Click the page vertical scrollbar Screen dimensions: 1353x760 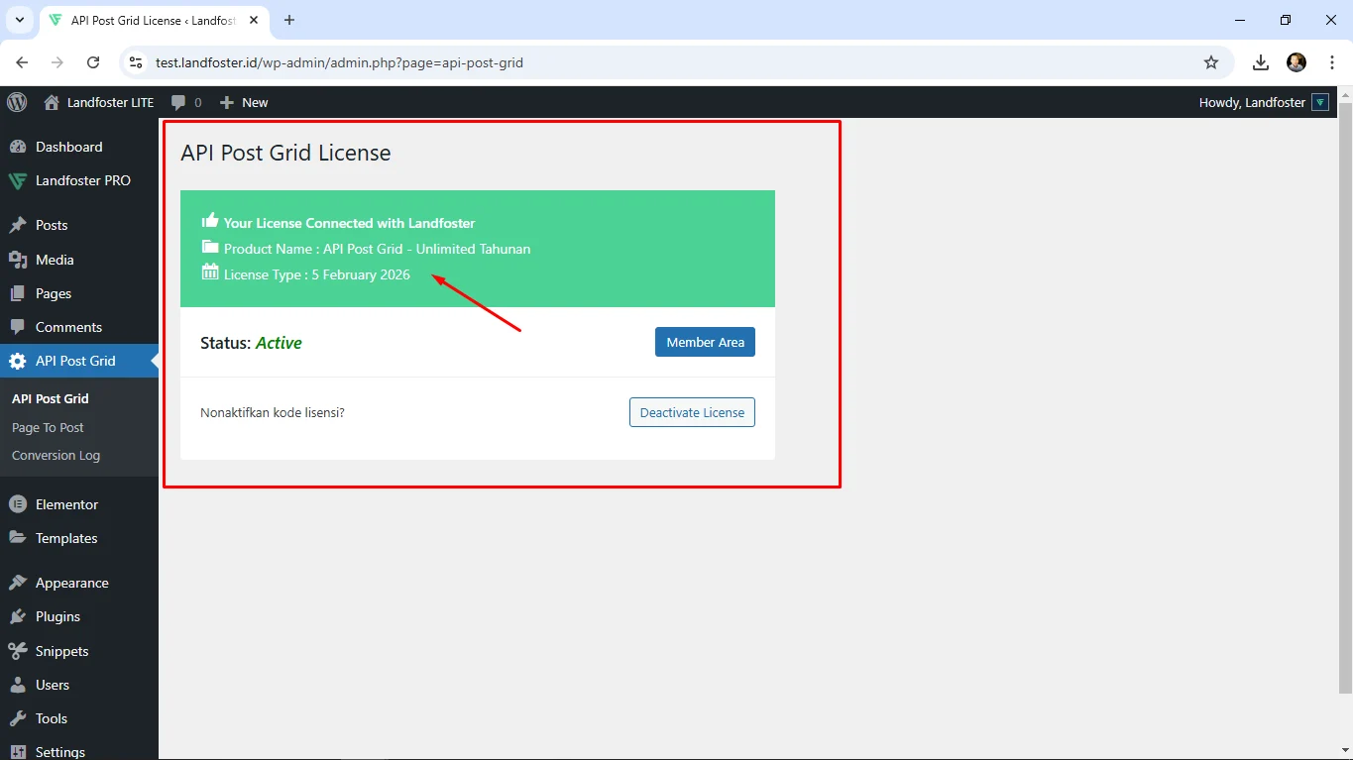(1345, 396)
